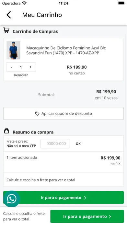This screenshot has width=127, height=226.
Task: Remove the cycling jumpsuit from cart
Action: point(21,75)
